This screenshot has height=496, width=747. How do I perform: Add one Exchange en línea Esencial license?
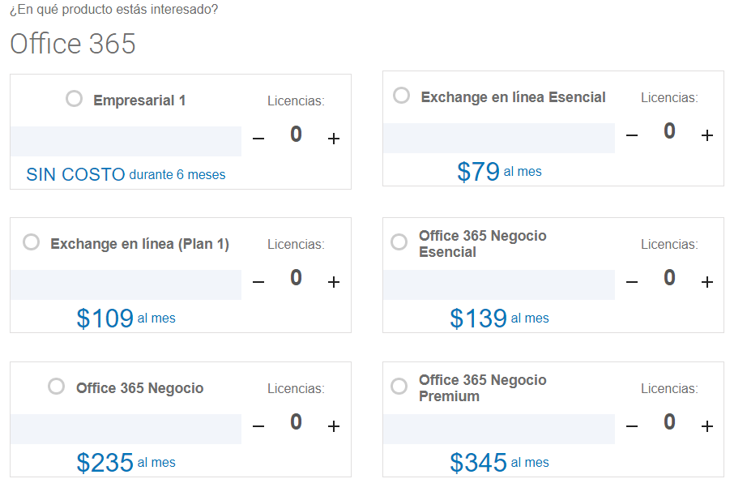[707, 135]
